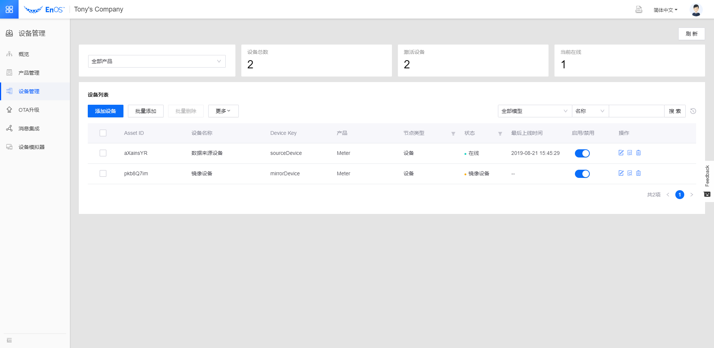Click device key sourceDevice
714x348 pixels.
[x=286, y=153]
